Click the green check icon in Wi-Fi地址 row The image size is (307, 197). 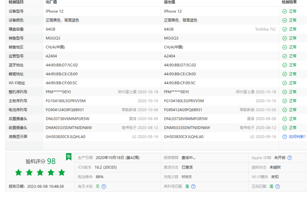(x=285, y=83)
